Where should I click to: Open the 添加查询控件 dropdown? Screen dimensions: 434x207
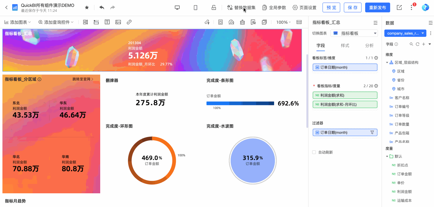pos(56,22)
